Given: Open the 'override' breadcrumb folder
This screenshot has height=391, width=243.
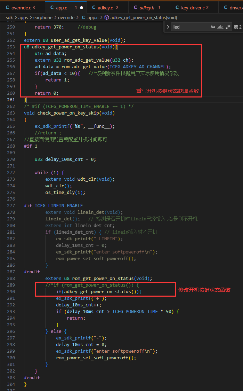Looking at the screenshot, I should point(66,18).
